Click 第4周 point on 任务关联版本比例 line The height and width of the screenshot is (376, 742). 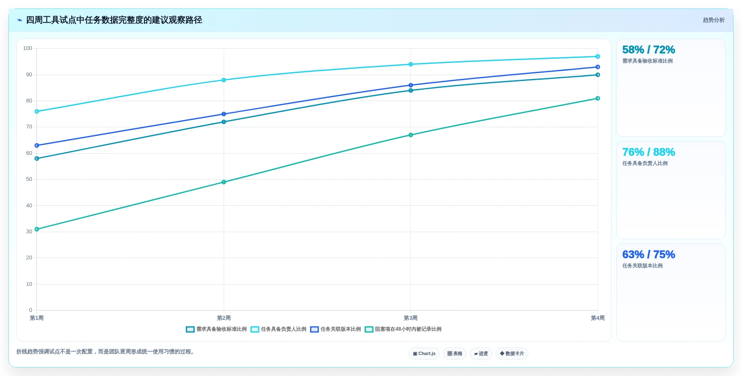tap(598, 67)
